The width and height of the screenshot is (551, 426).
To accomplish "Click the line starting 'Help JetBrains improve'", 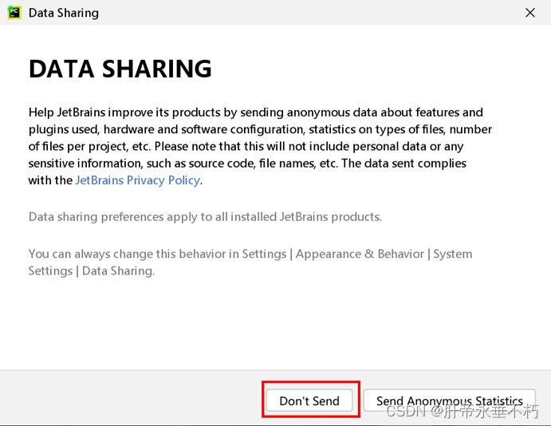I will click(x=256, y=112).
